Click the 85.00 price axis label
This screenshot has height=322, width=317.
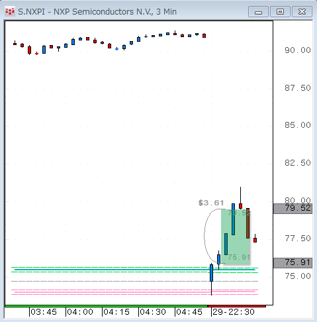pyautogui.click(x=298, y=125)
